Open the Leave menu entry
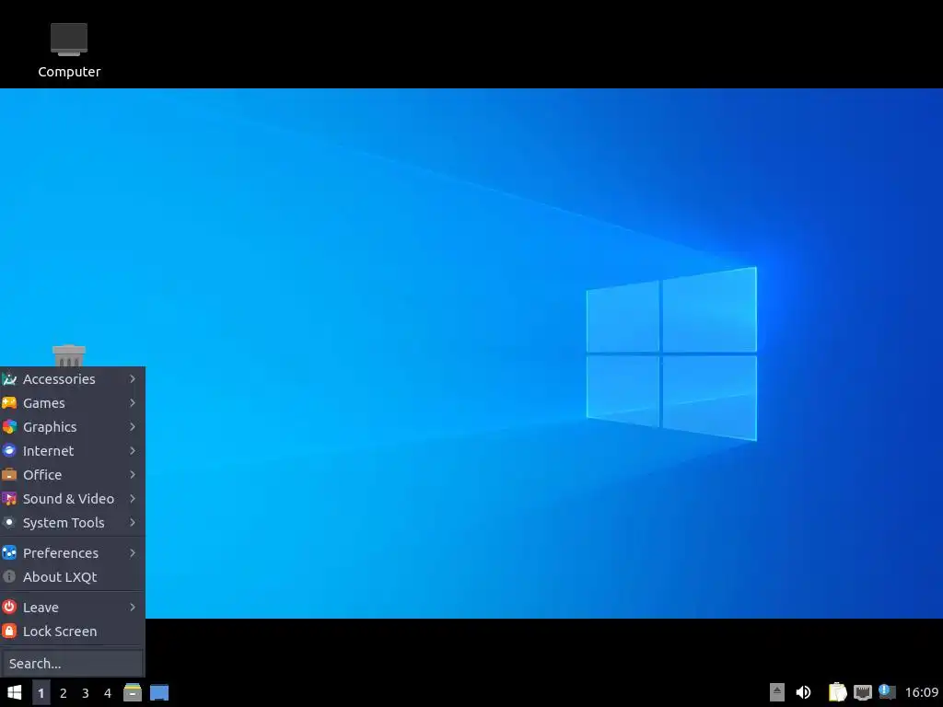The image size is (943, 707). (x=72, y=608)
